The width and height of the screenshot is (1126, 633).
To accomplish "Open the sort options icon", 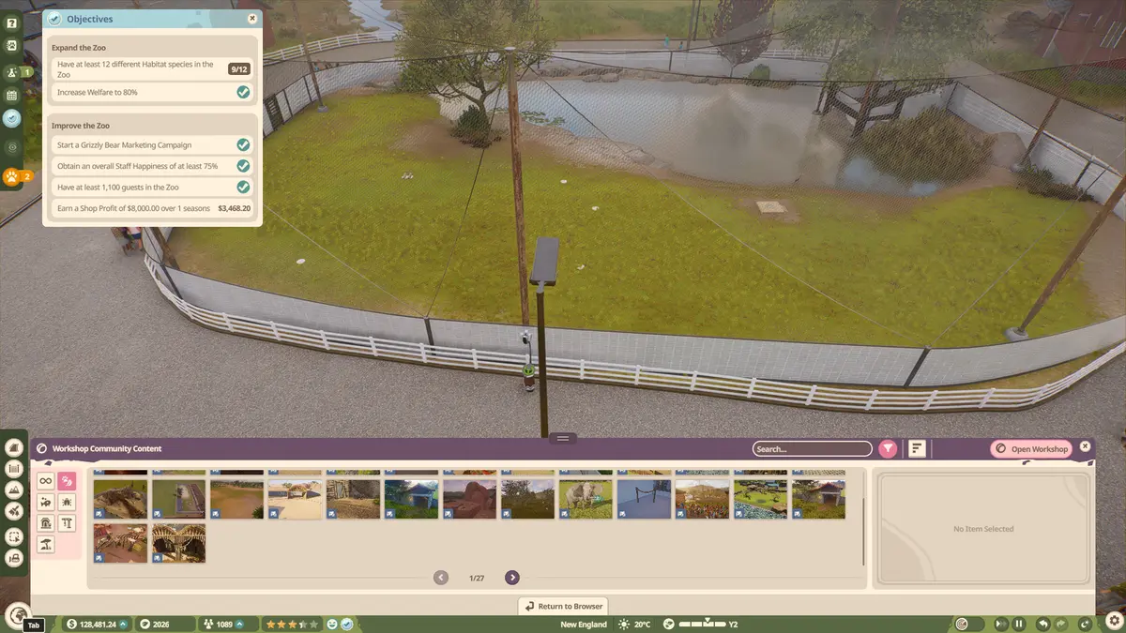I will tap(917, 449).
